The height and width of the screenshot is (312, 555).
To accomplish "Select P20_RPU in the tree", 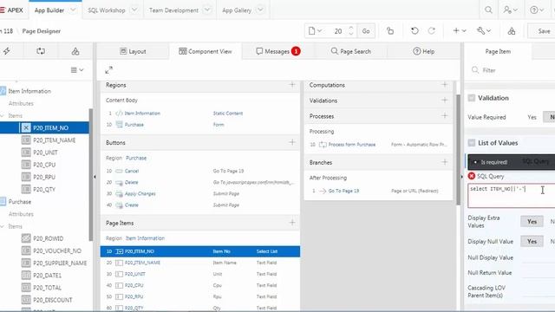I will click(44, 177).
